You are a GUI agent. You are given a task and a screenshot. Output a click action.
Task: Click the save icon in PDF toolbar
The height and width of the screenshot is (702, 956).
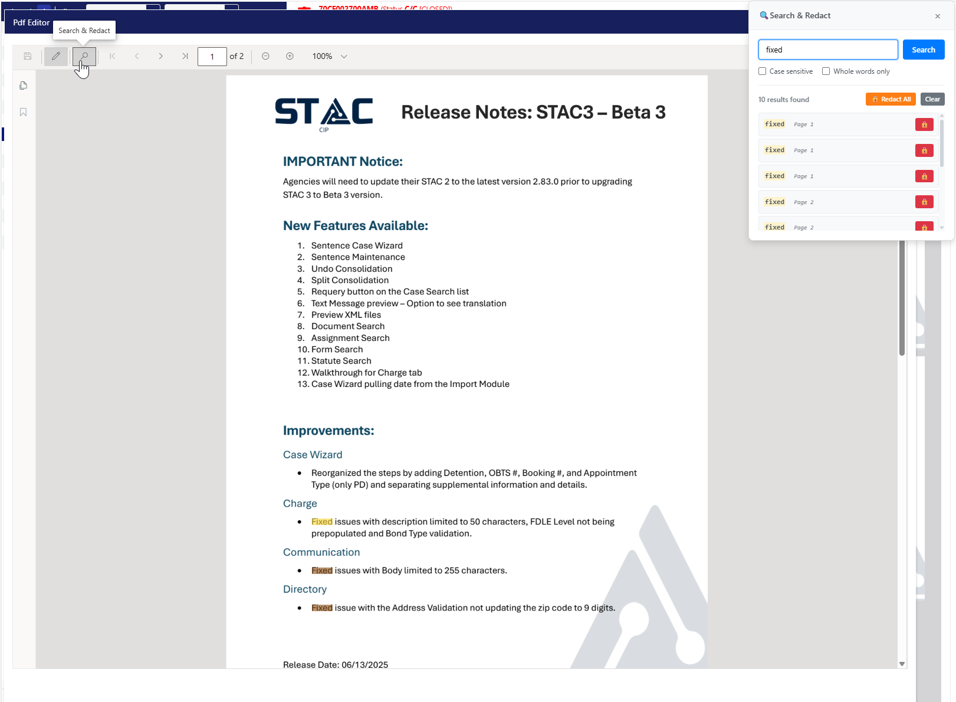click(x=28, y=56)
